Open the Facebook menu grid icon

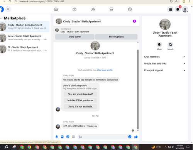[x=170, y=9]
